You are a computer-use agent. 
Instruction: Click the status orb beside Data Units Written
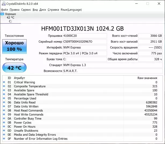pyautogui.click(x=4, y=107)
